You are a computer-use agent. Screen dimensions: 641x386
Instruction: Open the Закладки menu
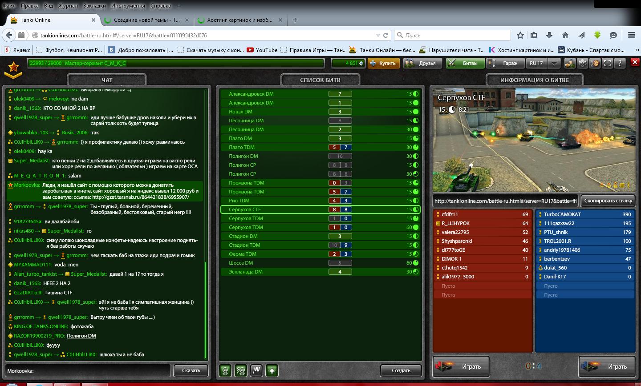(x=94, y=6)
